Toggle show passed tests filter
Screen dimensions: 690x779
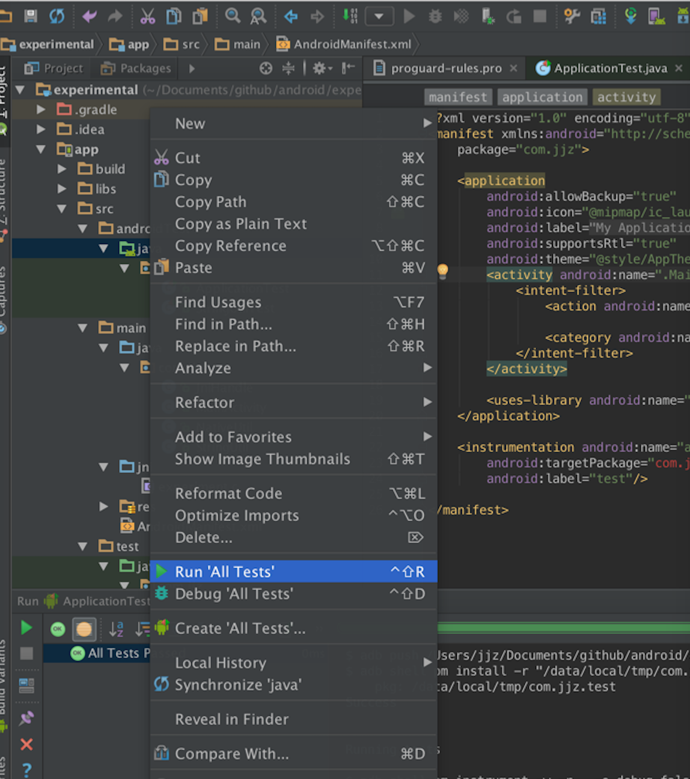[x=58, y=629]
